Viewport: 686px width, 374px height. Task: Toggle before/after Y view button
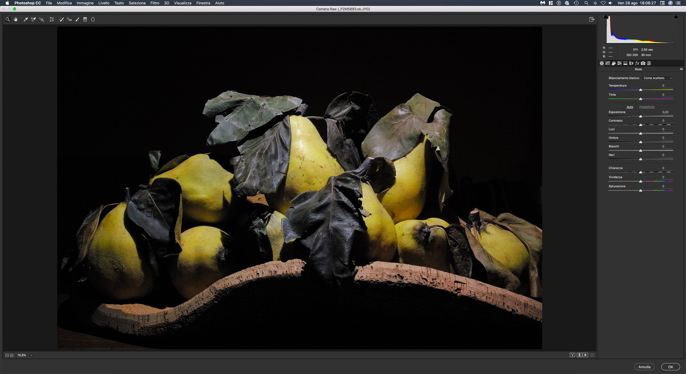click(572, 355)
